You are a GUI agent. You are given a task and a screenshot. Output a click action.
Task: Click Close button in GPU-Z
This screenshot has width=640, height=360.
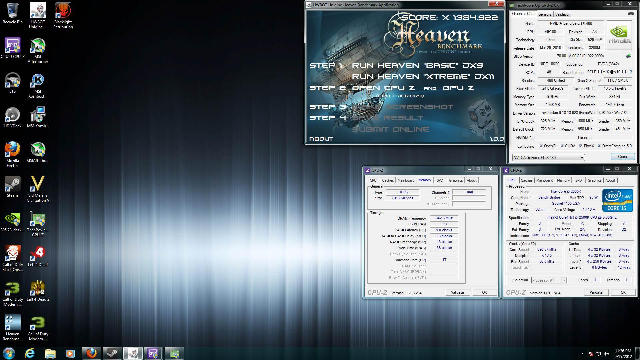(x=622, y=157)
